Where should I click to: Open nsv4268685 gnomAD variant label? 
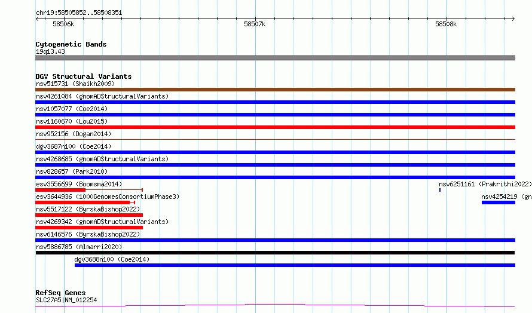pyautogui.click(x=102, y=159)
